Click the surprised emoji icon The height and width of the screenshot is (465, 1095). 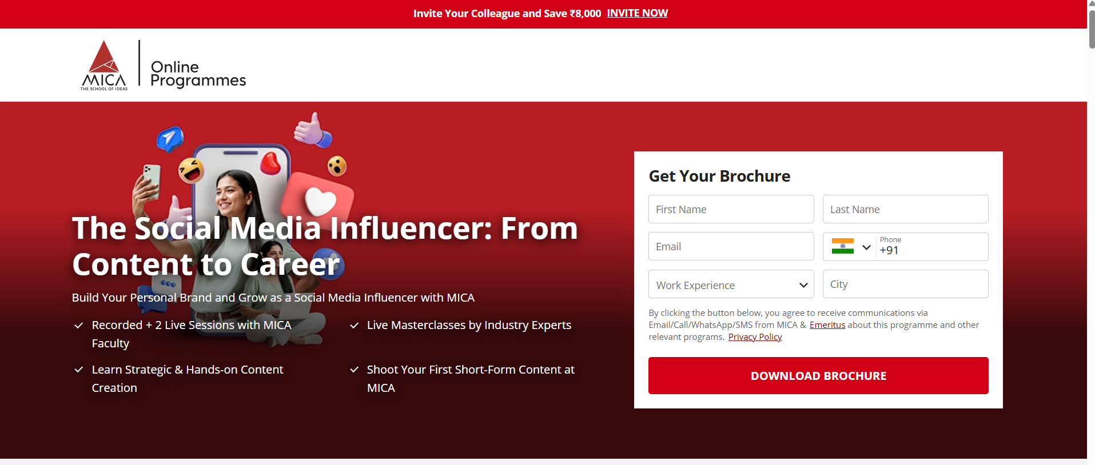(337, 166)
